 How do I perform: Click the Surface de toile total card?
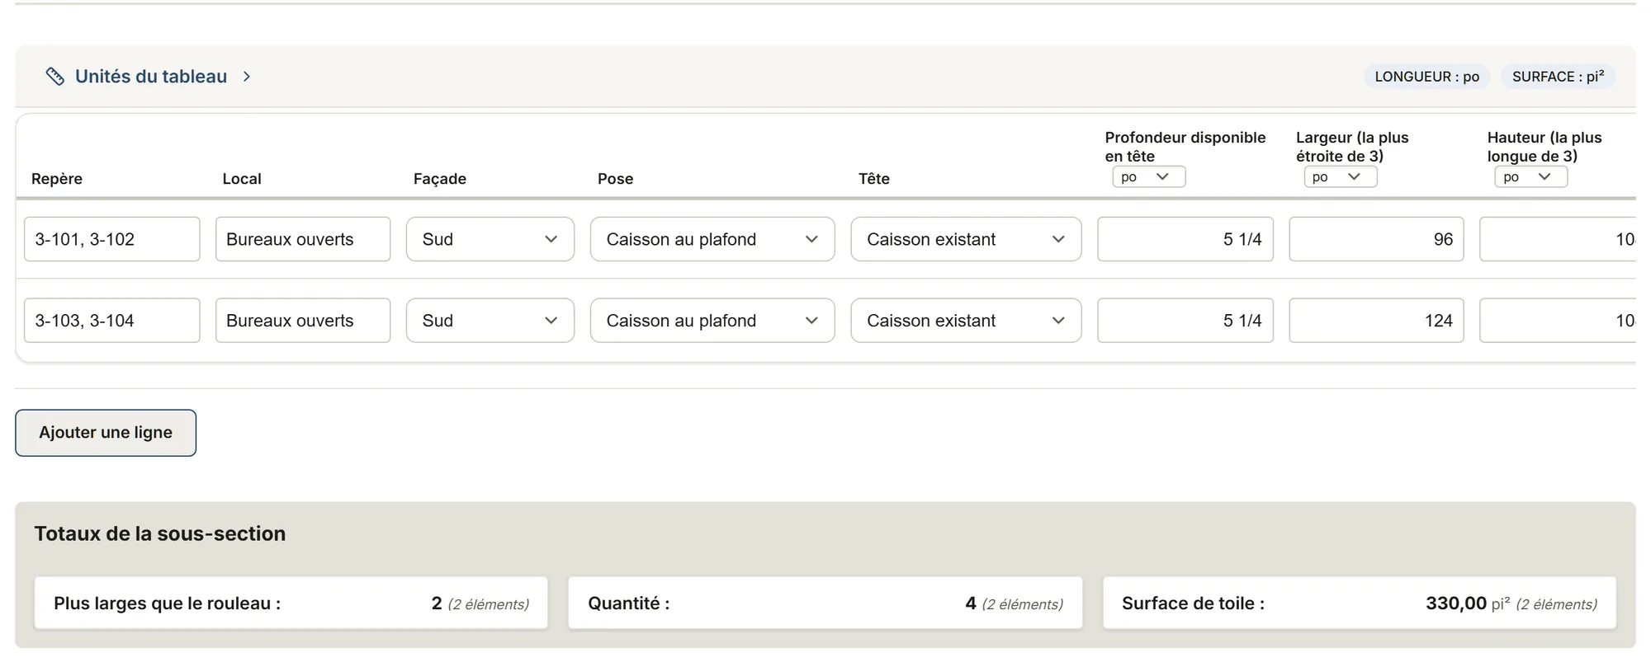pos(1360,603)
